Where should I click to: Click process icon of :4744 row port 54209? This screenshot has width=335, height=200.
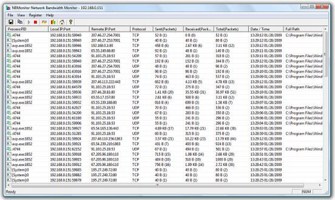tap(9, 55)
